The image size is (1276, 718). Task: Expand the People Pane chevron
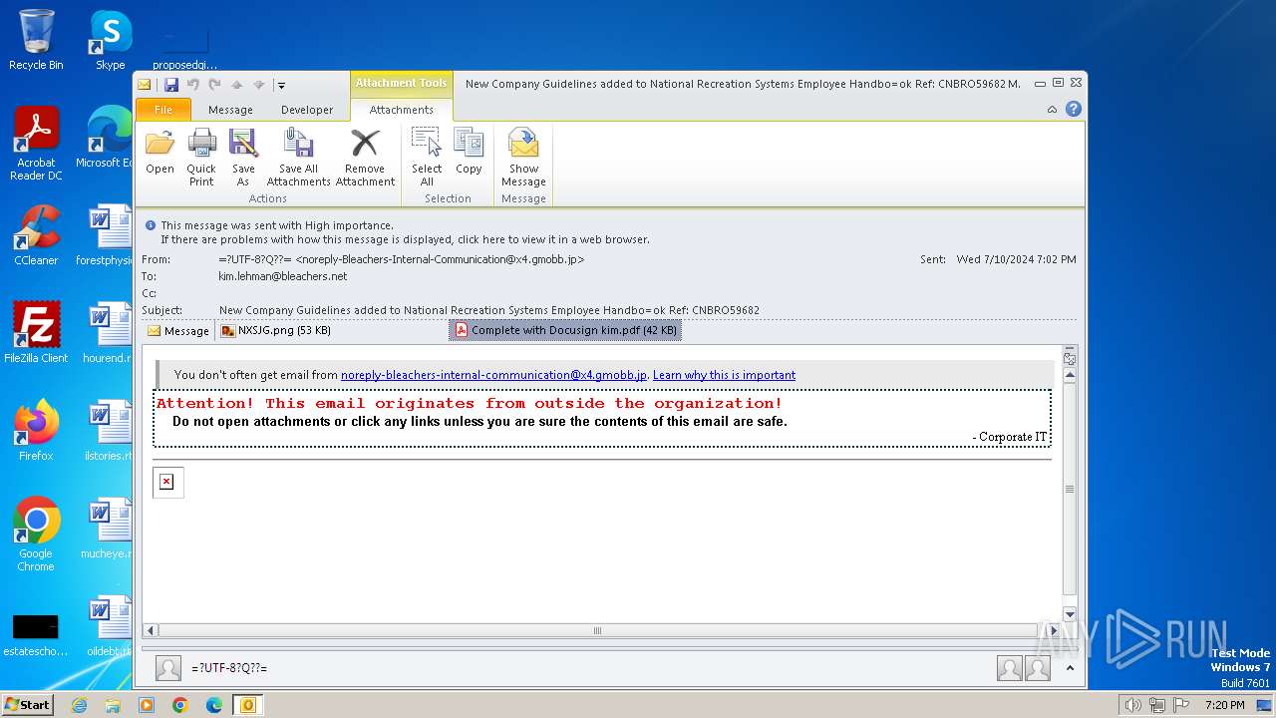pyautogui.click(x=1071, y=668)
